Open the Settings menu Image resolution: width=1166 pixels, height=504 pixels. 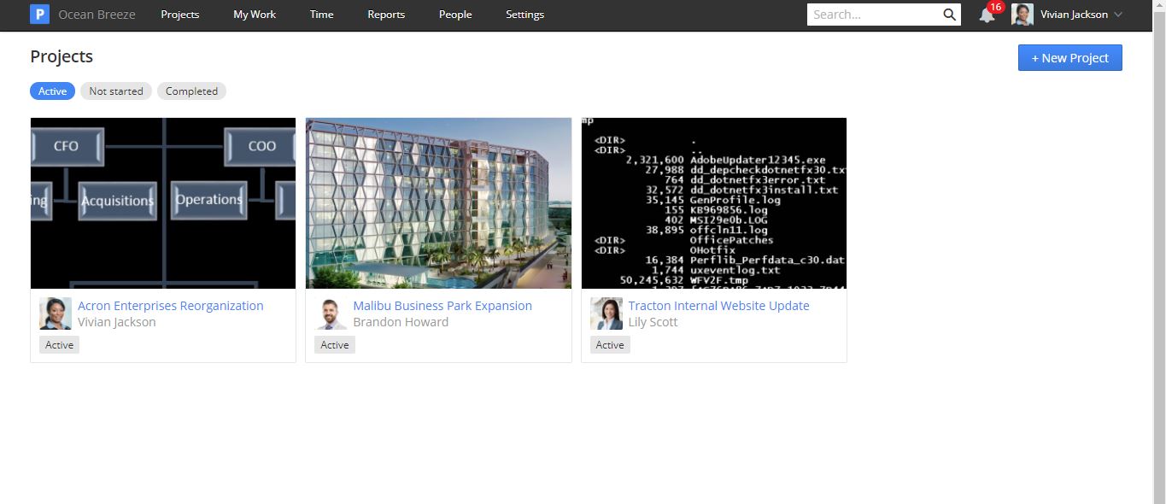coord(524,15)
